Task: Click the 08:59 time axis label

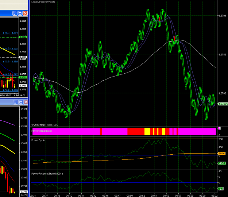Action: 190,196
